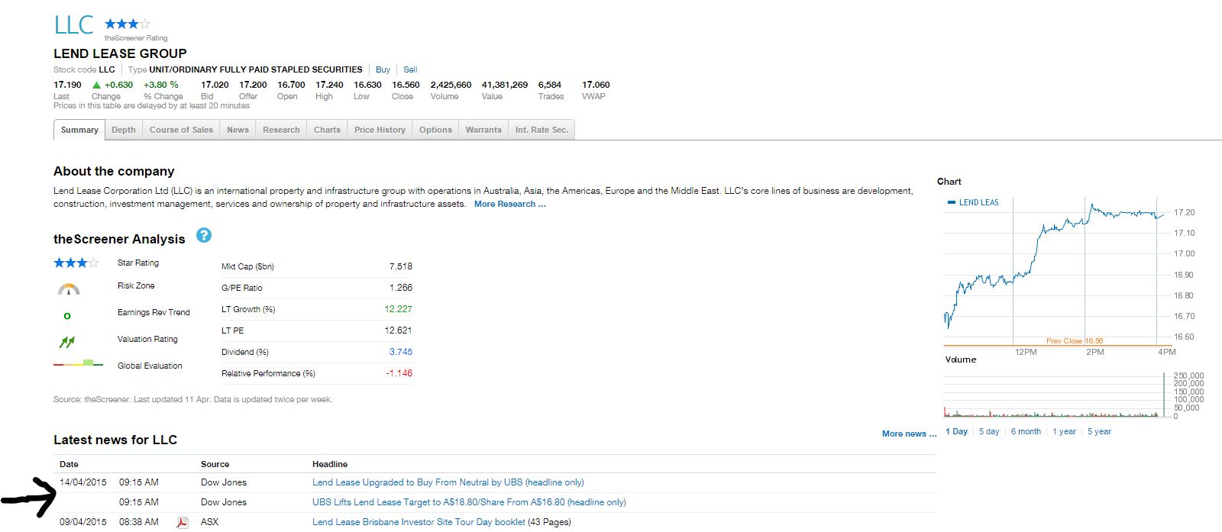This screenshot has height=532, width=1222.
Task: Select the 1 year chart range
Action: (1064, 431)
